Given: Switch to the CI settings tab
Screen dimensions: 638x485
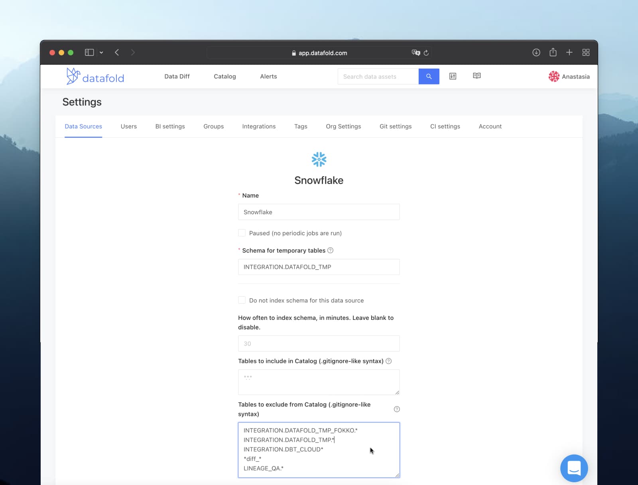Looking at the screenshot, I should pyautogui.click(x=445, y=126).
